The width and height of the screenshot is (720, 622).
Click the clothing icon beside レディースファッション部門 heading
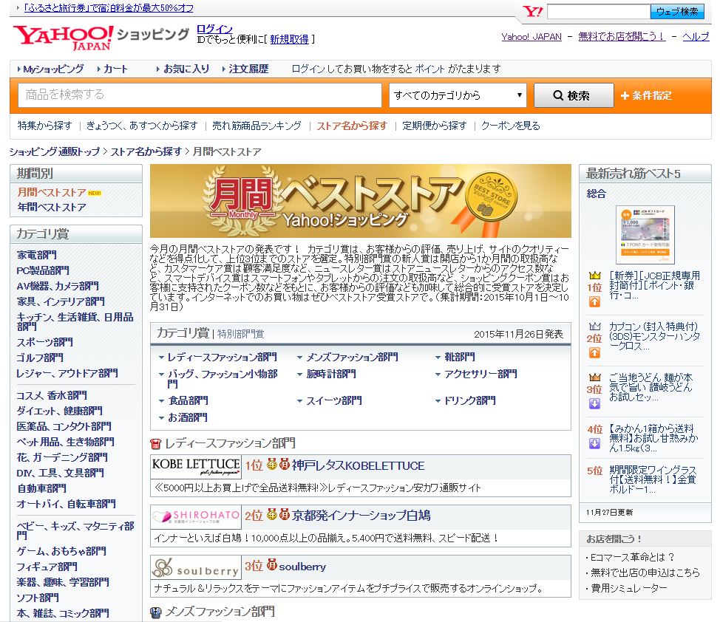156,444
